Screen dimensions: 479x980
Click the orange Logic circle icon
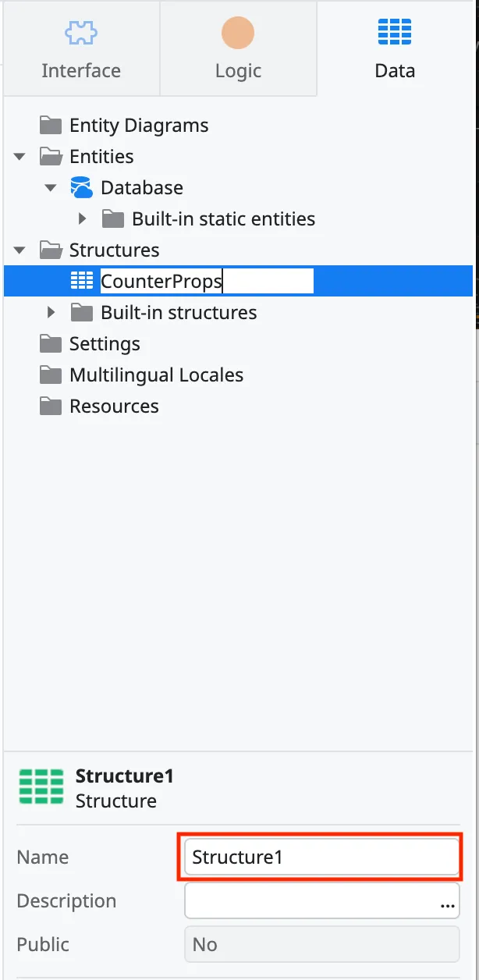click(238, 33)
